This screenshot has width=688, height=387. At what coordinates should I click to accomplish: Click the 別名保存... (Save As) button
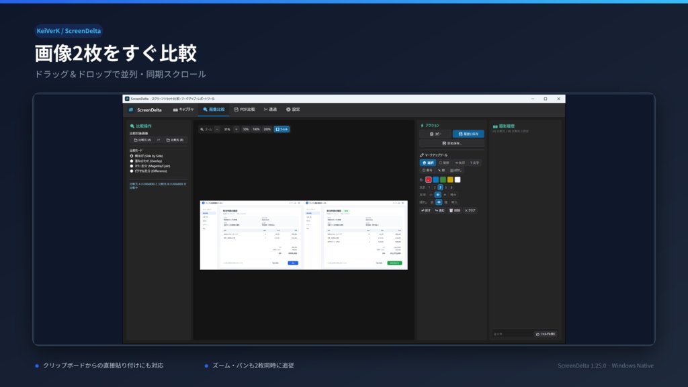point(452,144)
